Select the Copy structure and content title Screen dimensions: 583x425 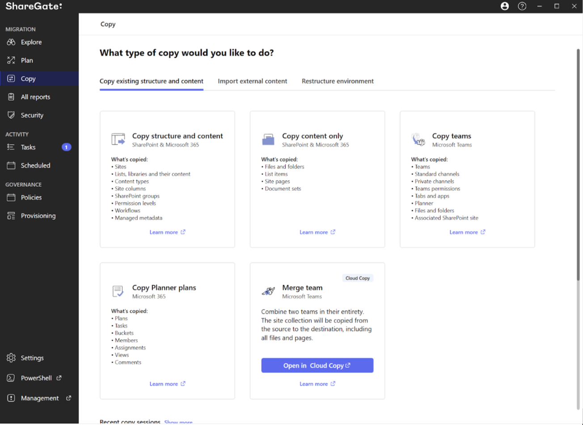tap(177, 136)
